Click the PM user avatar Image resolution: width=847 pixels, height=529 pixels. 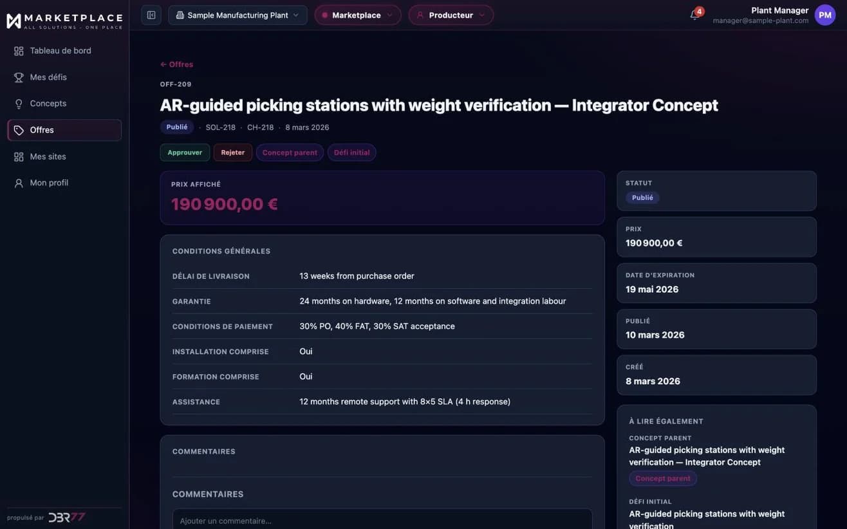(x=825, y=15)
